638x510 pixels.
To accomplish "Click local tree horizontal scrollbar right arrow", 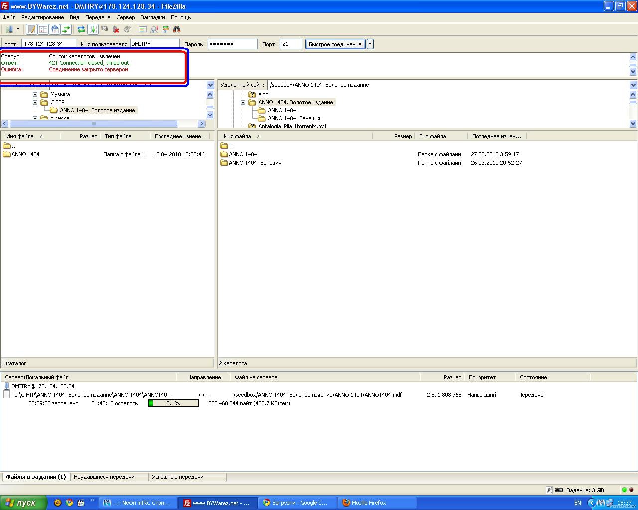I will [x=201, y=123].
